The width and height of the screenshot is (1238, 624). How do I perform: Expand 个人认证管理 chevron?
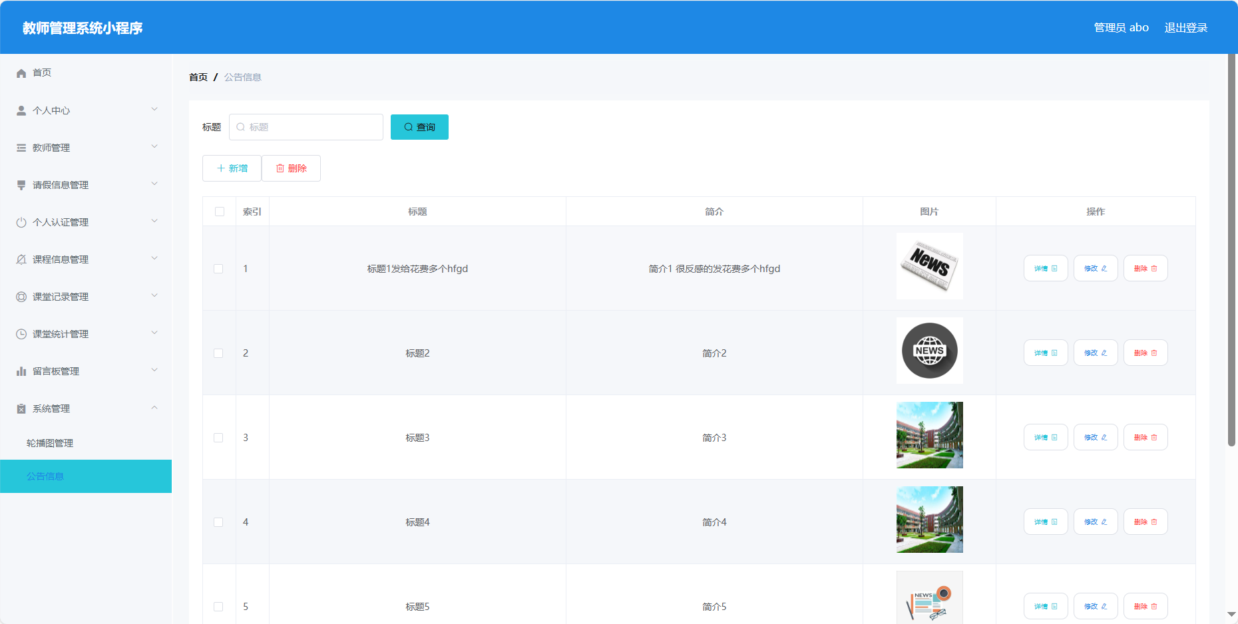(x=154, y=221)
